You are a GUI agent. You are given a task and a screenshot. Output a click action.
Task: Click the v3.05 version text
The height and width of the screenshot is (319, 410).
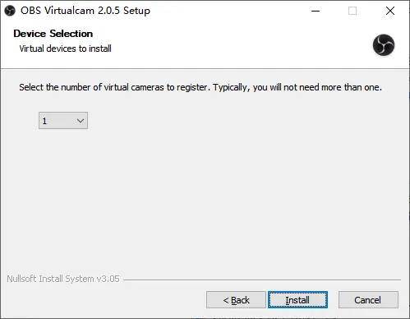point(108,279)
